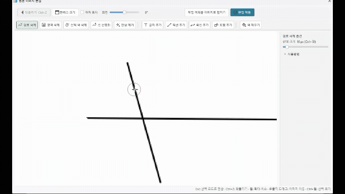Undo with the 되돌리기 Ctrl+Z button
This screenshot has height=194, width=345.
34,12
